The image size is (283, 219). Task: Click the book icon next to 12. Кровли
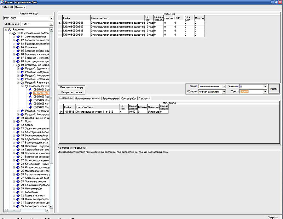pyautogui.click(x=18, y=125)
